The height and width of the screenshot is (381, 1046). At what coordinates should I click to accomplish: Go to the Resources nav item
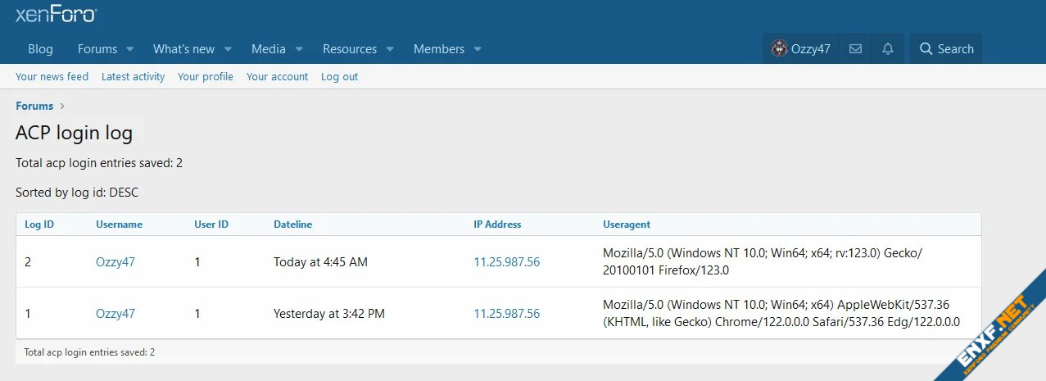pyautogui.click(x=349, y=49)
